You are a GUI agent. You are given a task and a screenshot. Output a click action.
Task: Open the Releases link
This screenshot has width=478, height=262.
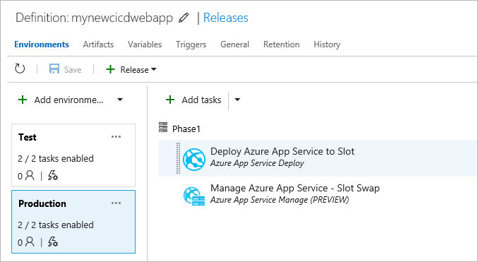226,18
